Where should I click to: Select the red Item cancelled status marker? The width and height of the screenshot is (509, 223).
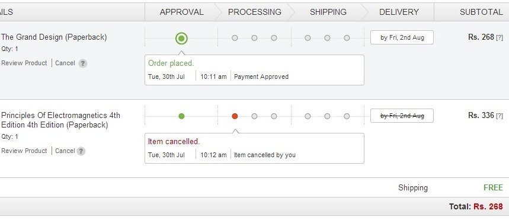click(x=235, y=116)
